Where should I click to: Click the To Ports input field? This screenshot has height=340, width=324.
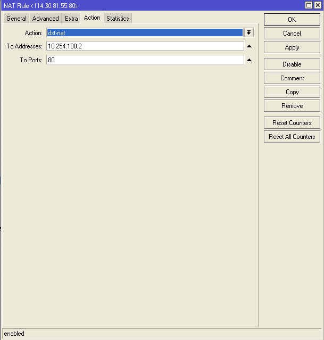click(145, 60)
